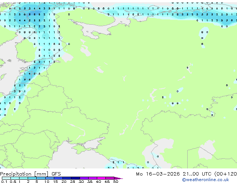Screen dimensions: 237x183
Task: Click the 35–40 mm legend color swatch
Action: point(92,178)
